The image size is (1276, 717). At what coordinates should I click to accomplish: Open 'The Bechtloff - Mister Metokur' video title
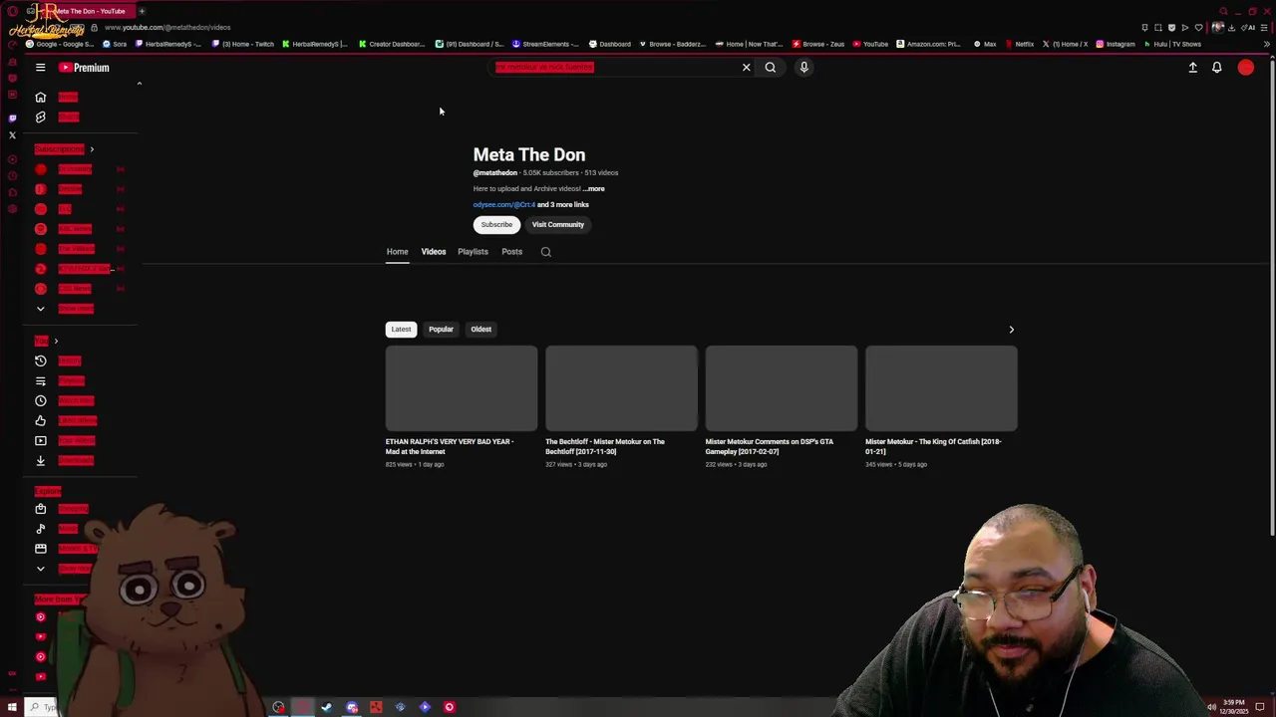click(605, 446)
